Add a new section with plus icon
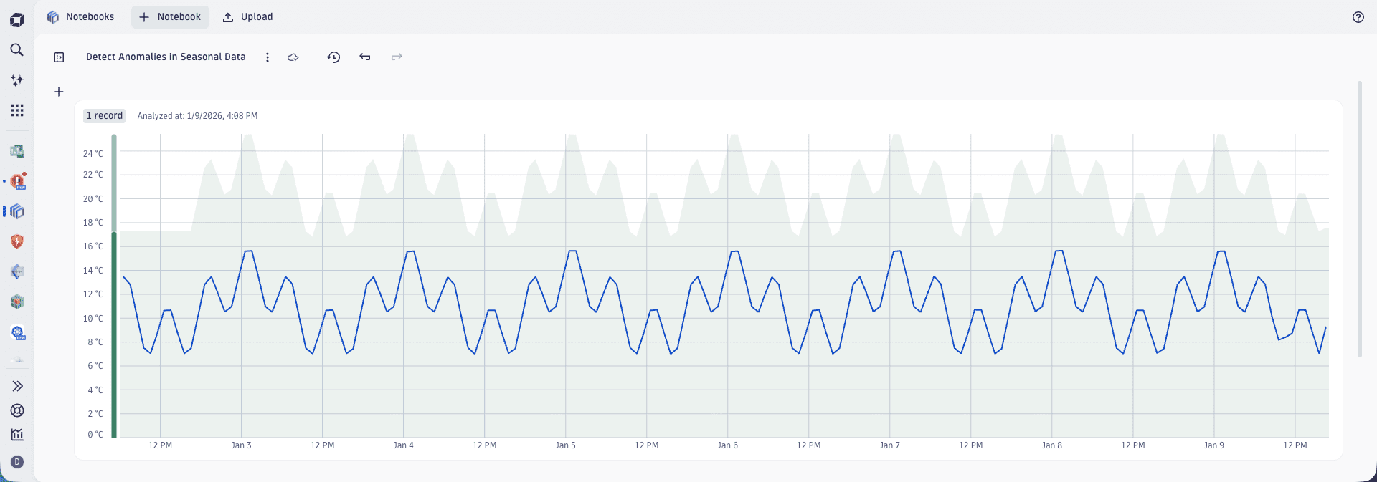The image size is (1377, 482). [59, 92]
